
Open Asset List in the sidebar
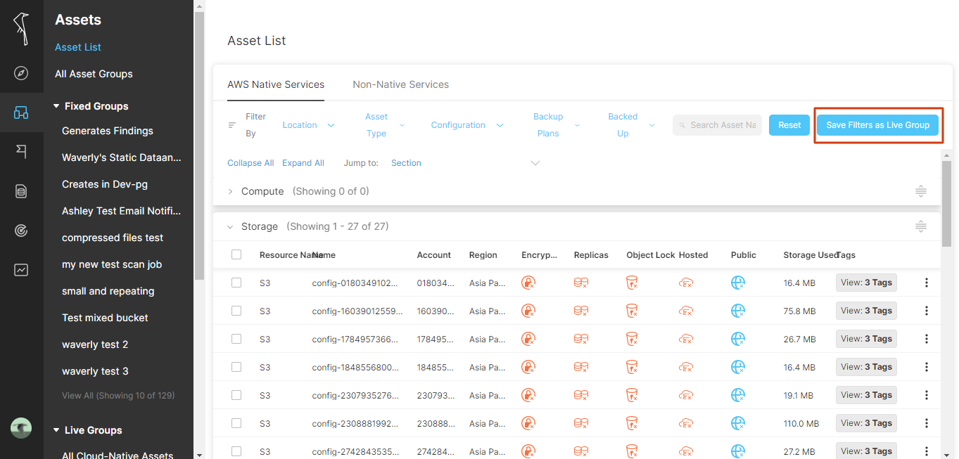pos(78,47)
